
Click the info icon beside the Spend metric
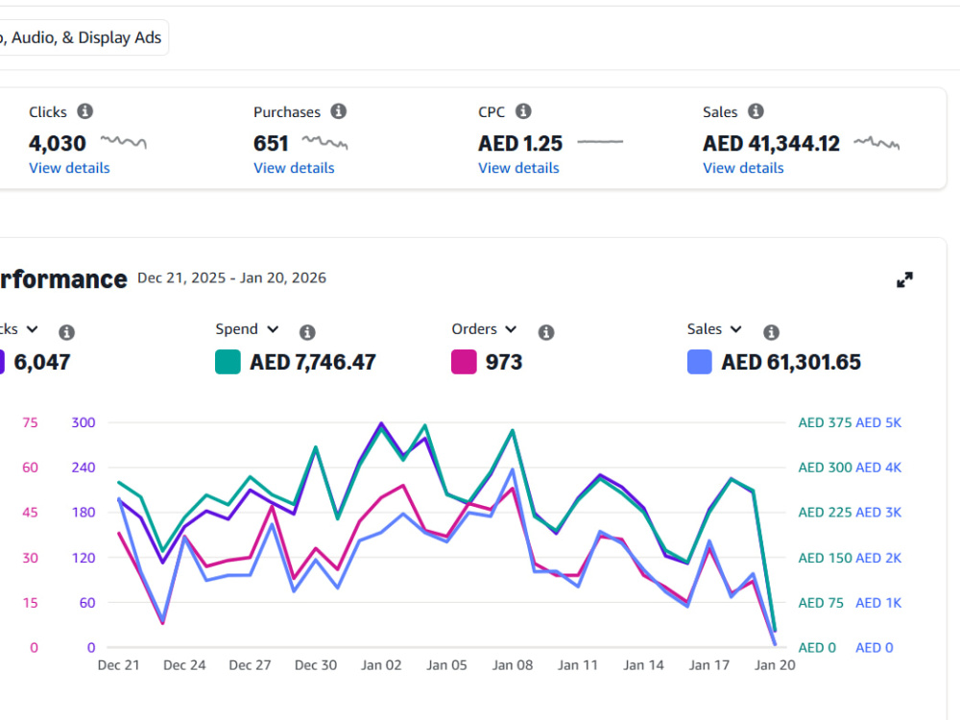click(x=307, y=332)
